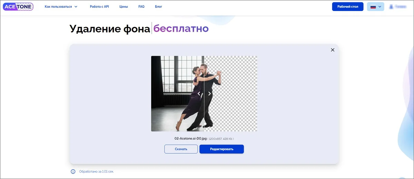Open the FAQ menu item
Image resolution: width=414 pixels, height=179 pixels.
141,7
